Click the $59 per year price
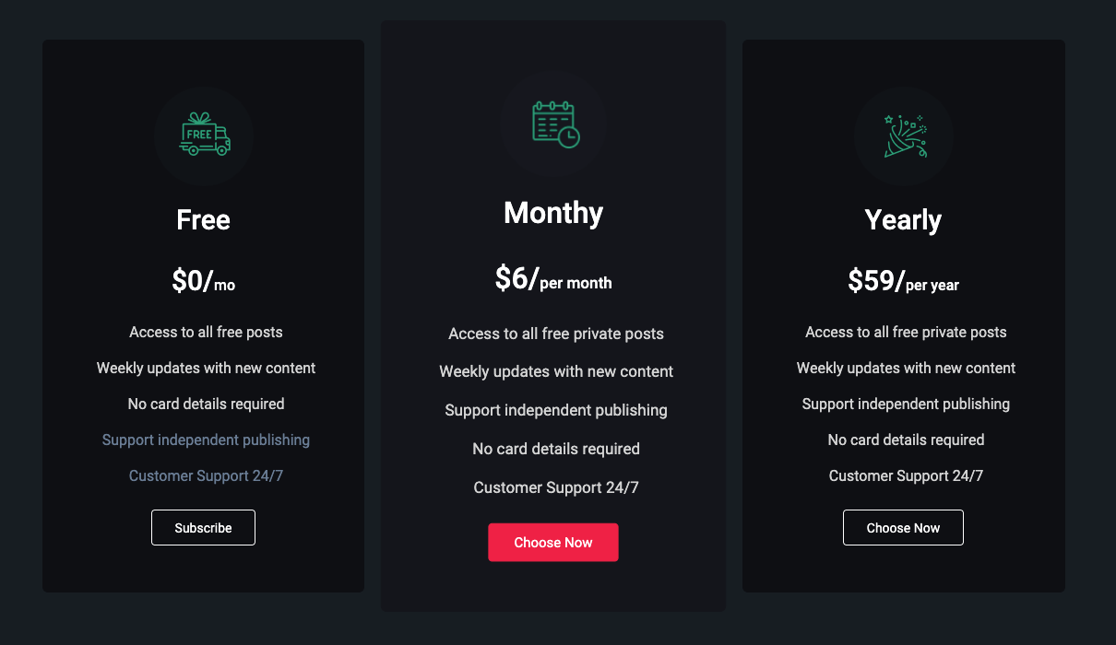This screenshot has height=645, width=1116. coord(903,281)
